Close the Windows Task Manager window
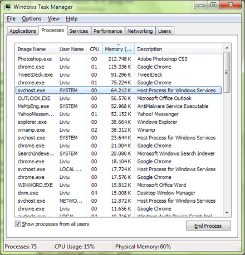Image resolution: width=245 pixels, height=255 pixels. pyautogui.click(x=231, y=5)
